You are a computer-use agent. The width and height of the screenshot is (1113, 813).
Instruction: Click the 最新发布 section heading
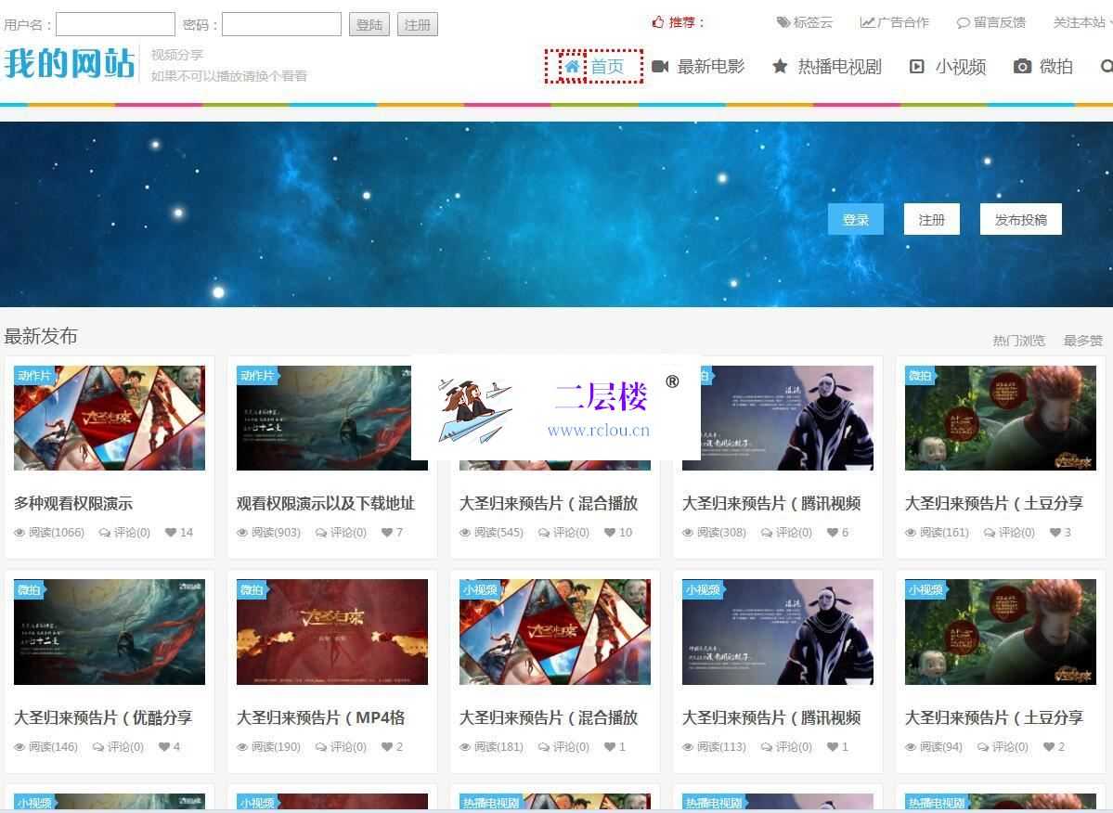coord(41,336)
